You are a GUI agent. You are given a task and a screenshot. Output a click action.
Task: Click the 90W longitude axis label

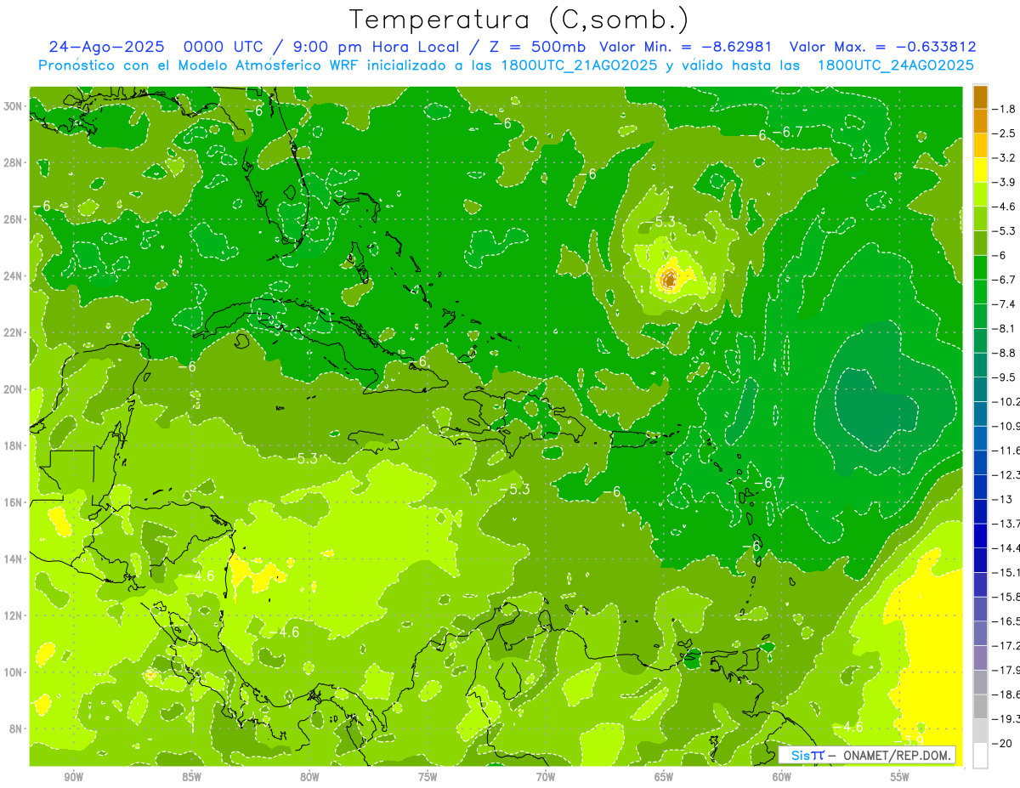[74, 777]
